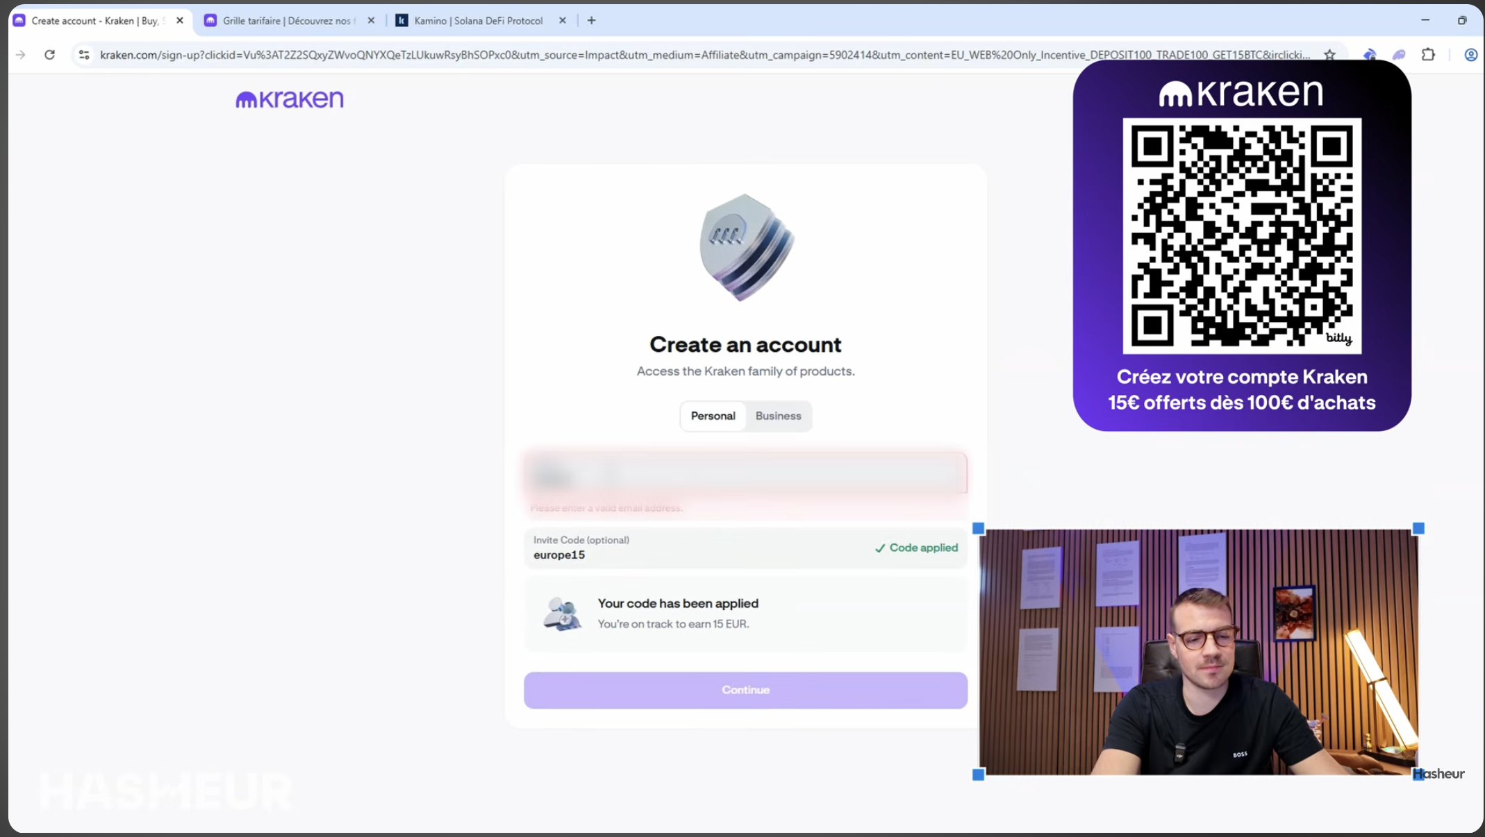Switch to Grille tarifaire tab
The height and width of the screenshot is (837, 1485).
[286, 21]
